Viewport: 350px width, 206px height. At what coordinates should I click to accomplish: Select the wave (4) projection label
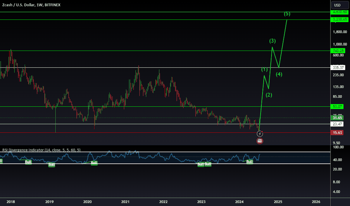click(279, 75)
